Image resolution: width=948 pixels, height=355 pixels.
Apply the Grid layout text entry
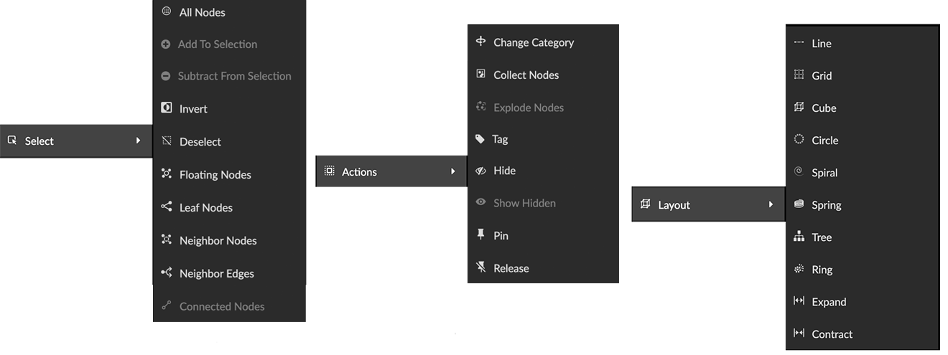point(822,75)
